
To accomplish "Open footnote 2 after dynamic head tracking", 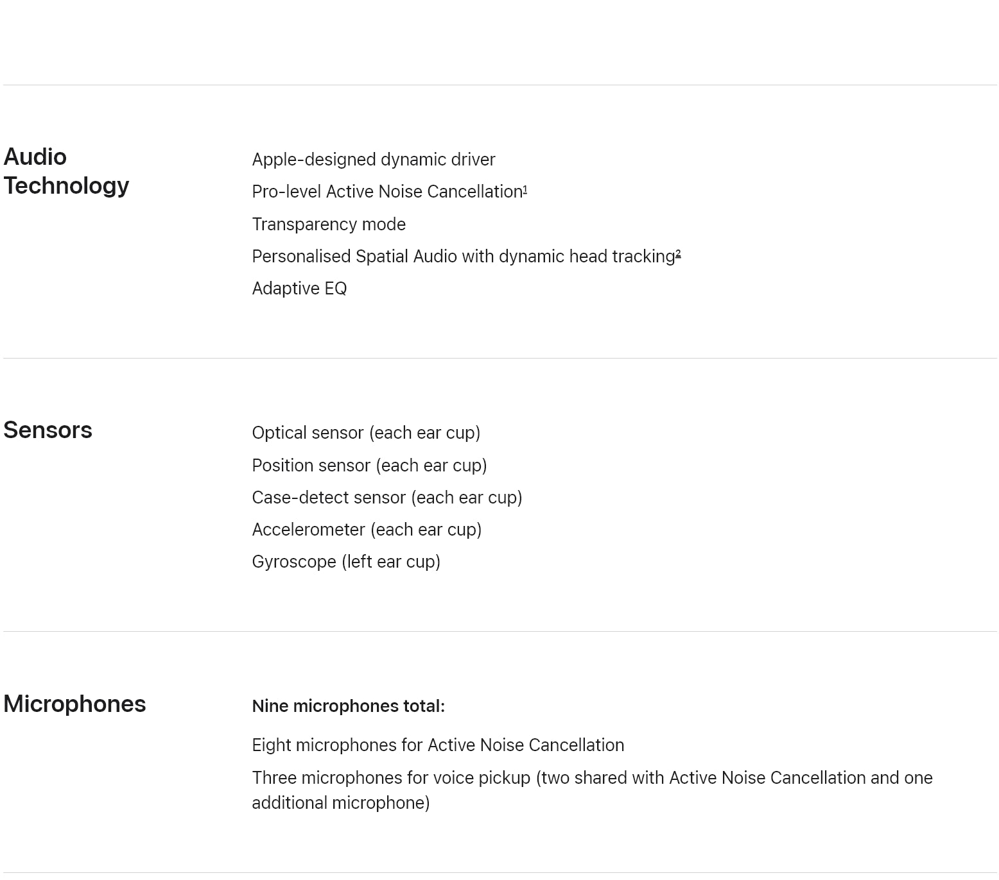I will 678,254.
